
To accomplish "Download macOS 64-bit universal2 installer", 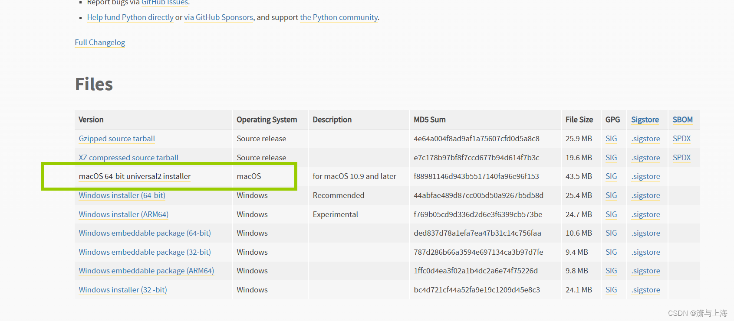I will pos(135,176).
